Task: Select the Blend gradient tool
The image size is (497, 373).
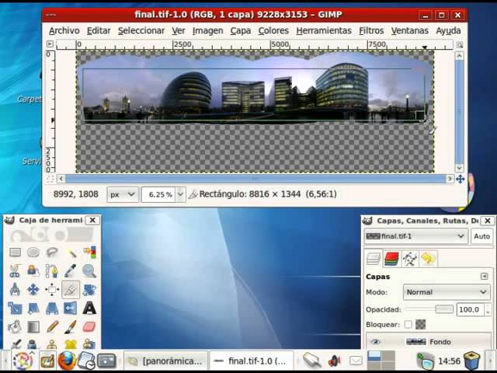Action: 33,327
